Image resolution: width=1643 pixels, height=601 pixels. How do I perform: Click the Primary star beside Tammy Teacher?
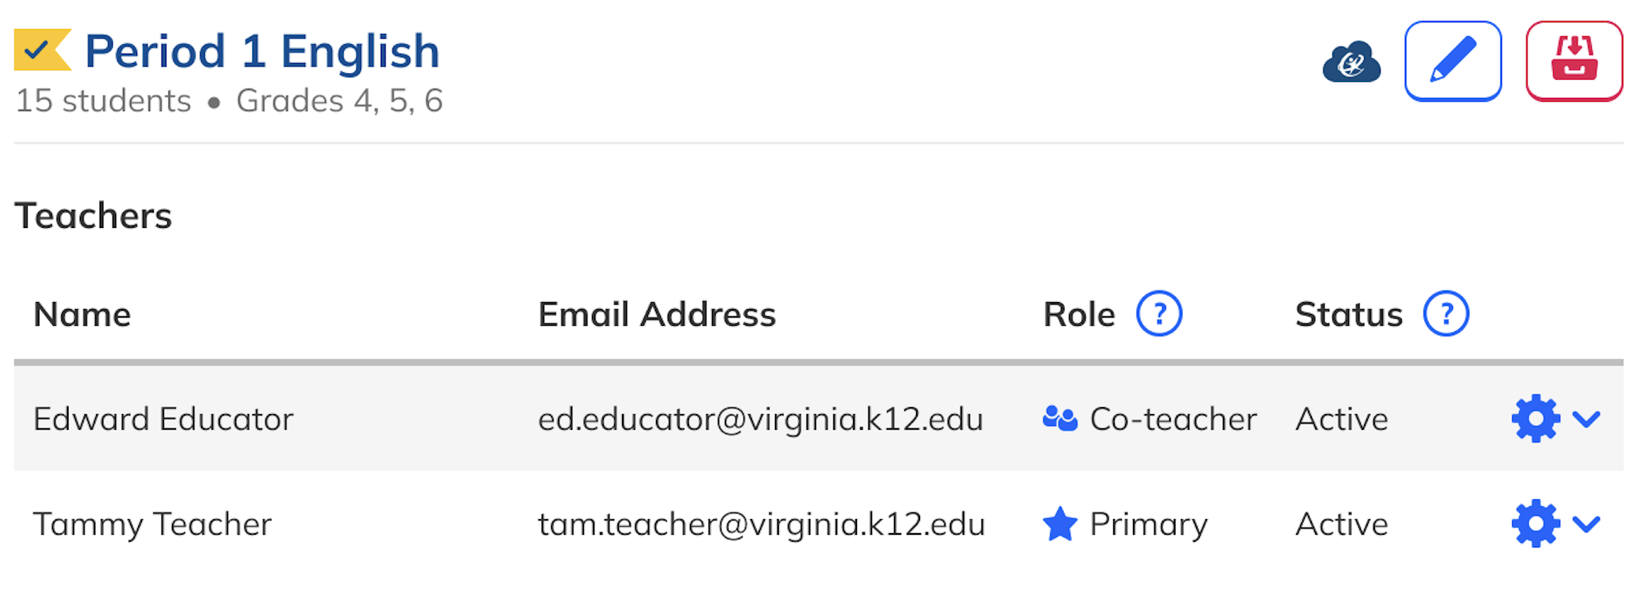click(1060, 523)
